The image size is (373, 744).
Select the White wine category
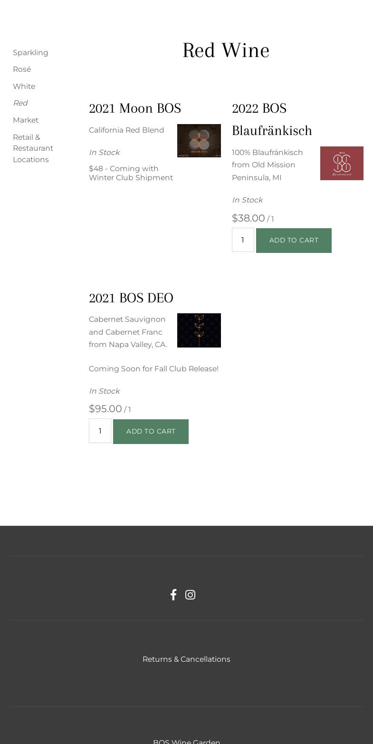pyautogui.click(x=24, y=86)
